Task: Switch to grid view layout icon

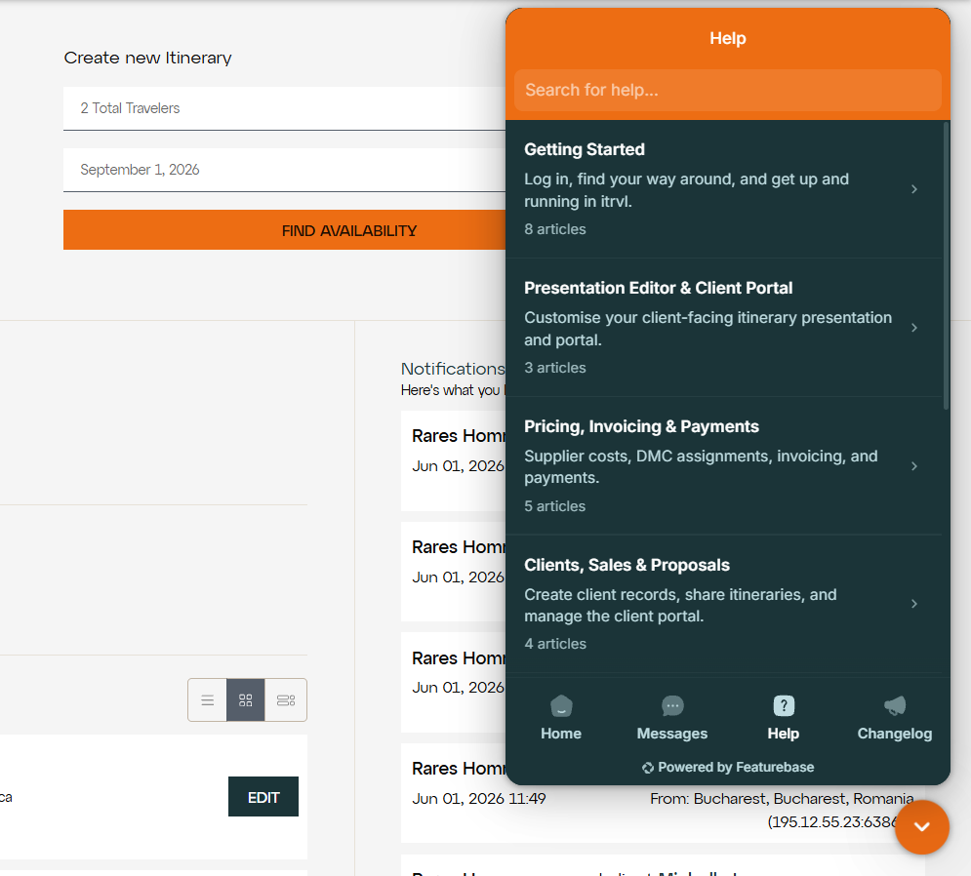Action: pos(246,700)
